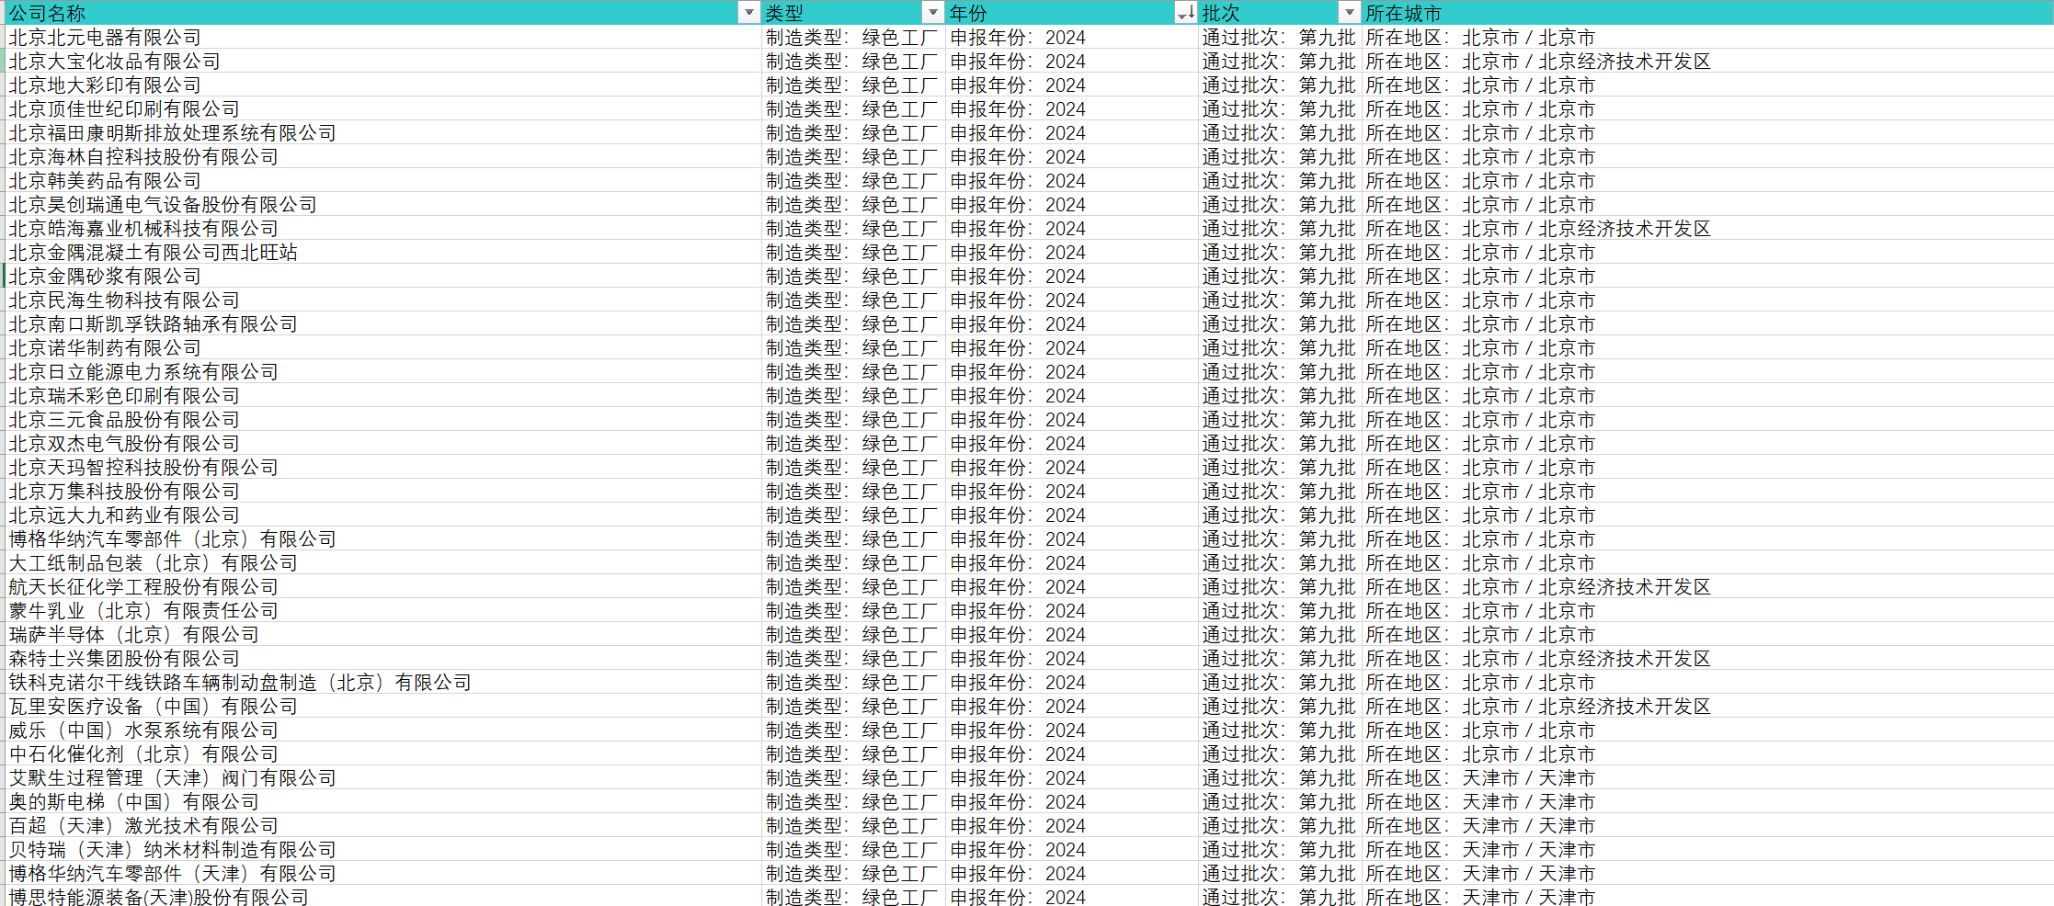Click 所在地区 cell in 蒙牛乳业（北京） row
This screenshot has width=2054, height=906.
1707,611
